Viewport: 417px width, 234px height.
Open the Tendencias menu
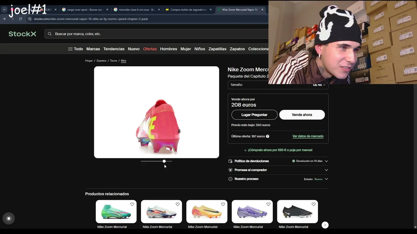[114, 49]
